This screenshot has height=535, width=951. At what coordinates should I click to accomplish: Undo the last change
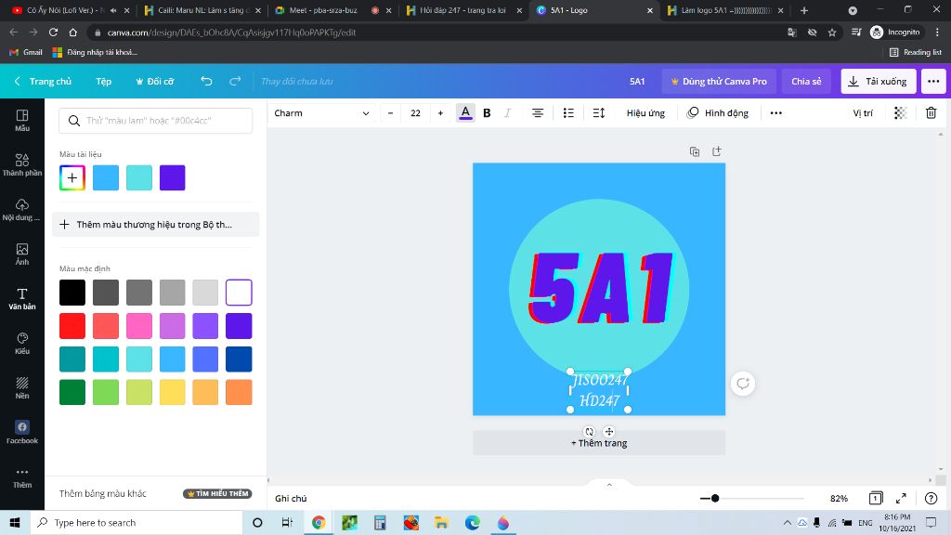206,81
